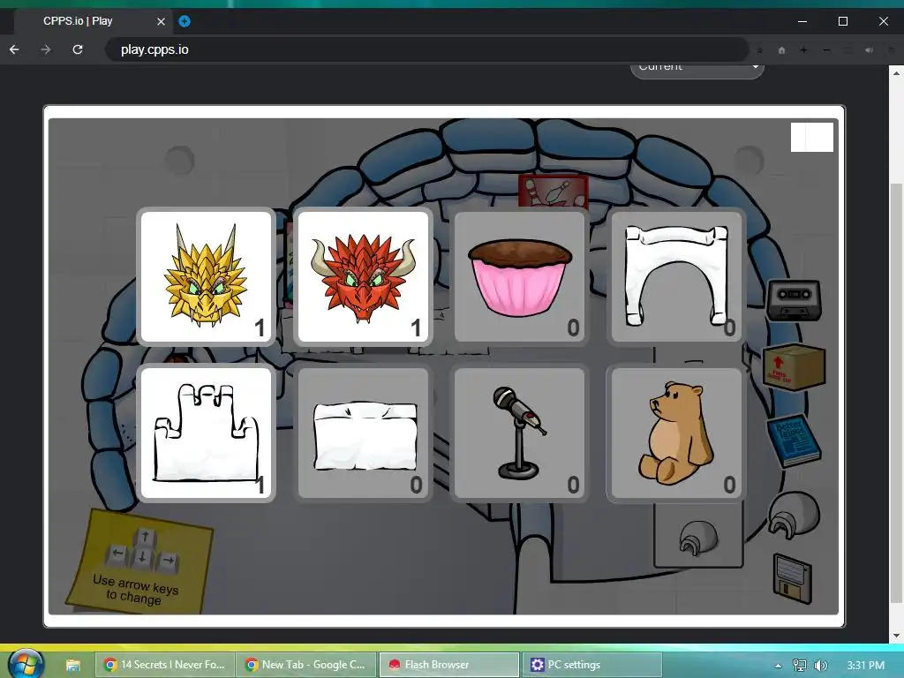Screen dimensions: 904x678
Task: Click the 3:31 PM clock
Action: point(865,666)
